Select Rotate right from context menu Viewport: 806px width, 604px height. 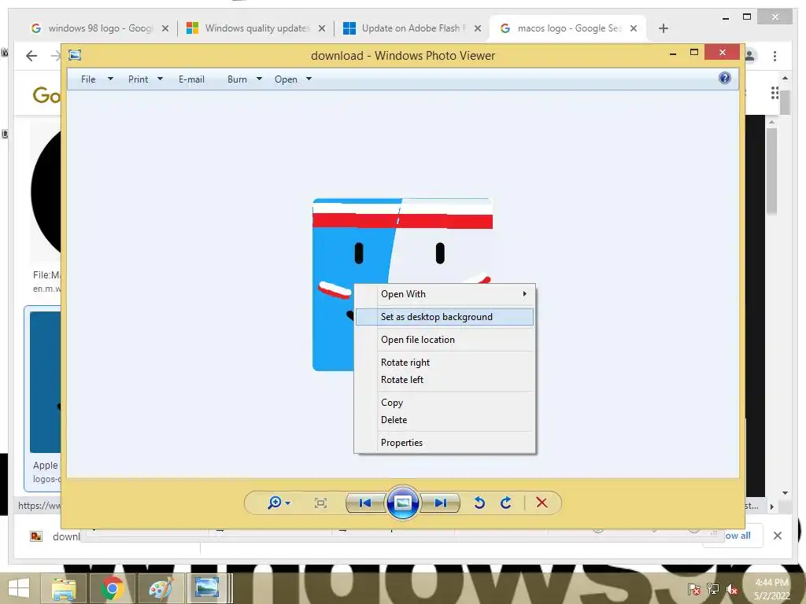click(x=446, y=362)
